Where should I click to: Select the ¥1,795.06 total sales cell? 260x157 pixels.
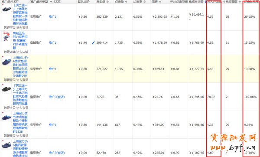pyautogui.click(x=196, y=97)
